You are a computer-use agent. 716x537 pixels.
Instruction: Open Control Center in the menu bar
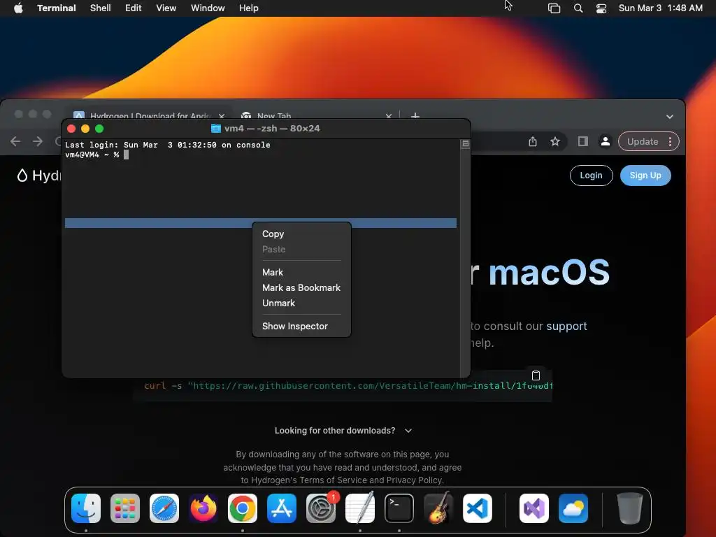601,8
